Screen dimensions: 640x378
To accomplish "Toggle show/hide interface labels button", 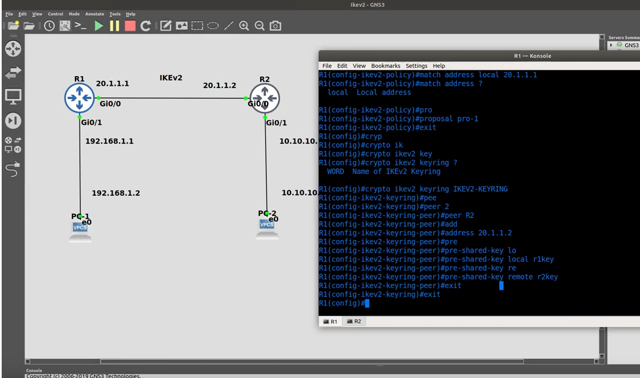I will pos(65,26).
